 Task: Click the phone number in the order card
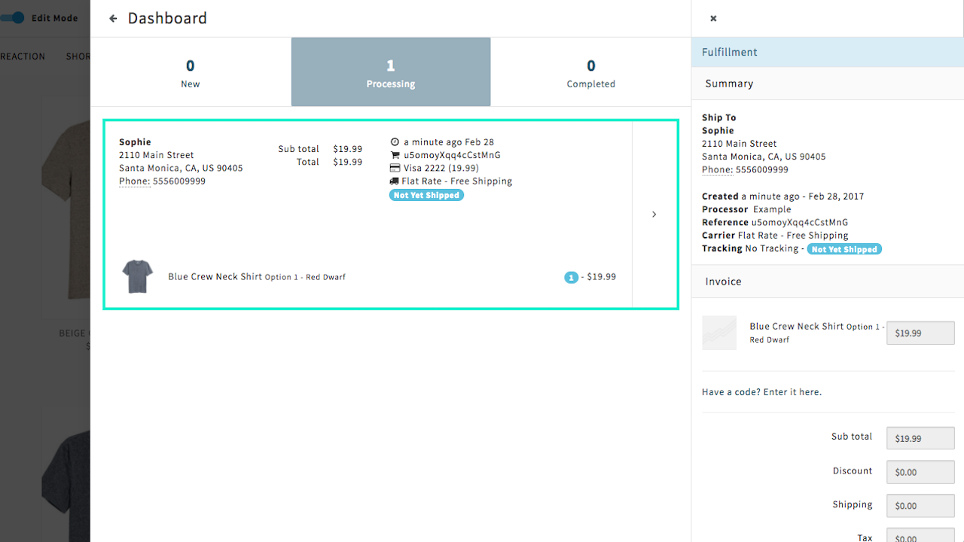tap(179, 181)
